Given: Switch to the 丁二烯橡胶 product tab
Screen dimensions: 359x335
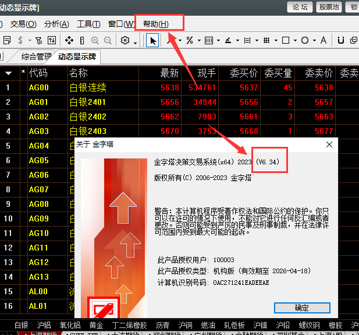Looking at the screenshot, I should coord(129,325).
